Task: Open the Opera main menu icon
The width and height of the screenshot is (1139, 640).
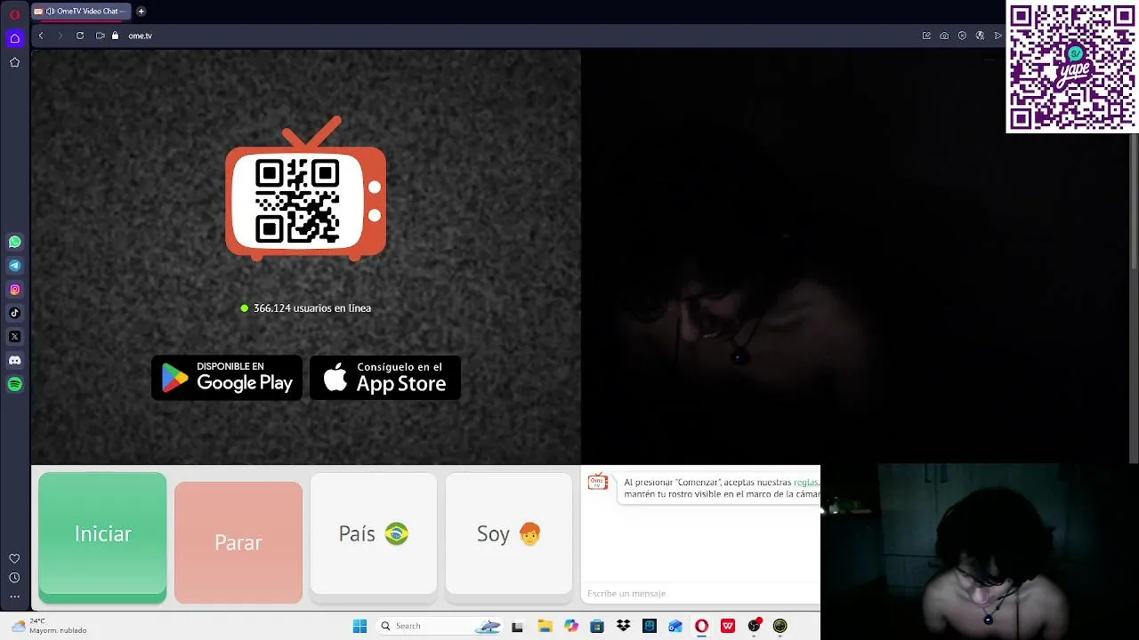Action: 14,15
